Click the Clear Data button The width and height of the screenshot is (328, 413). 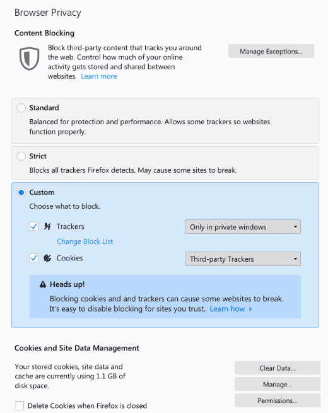click(278, 368)
